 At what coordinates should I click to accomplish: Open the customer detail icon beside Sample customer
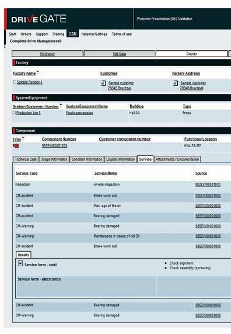tap(104, 83)
